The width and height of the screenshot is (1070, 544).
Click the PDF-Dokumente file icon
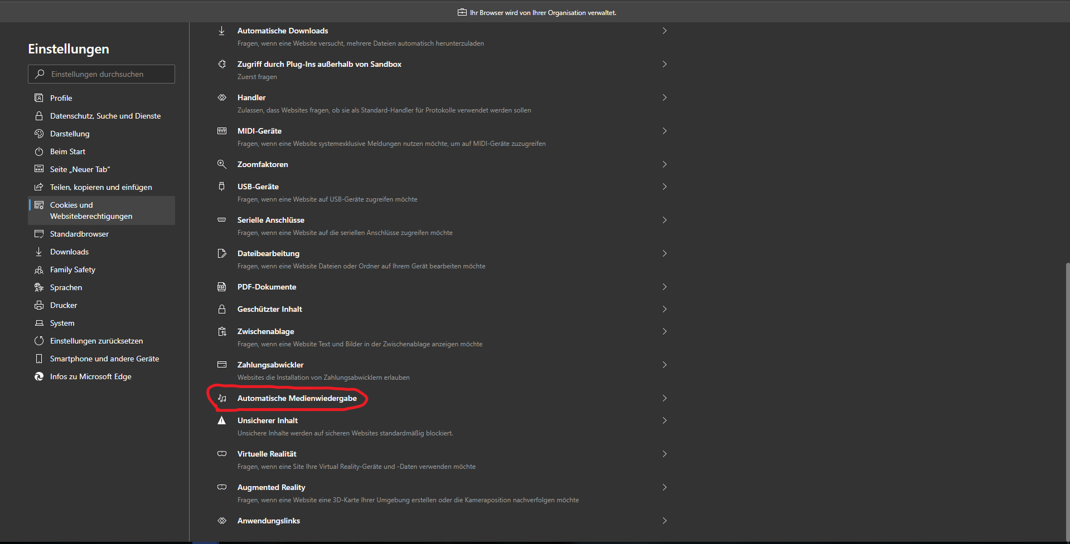point(222,287)
